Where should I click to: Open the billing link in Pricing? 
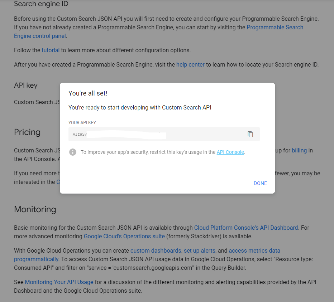pos(299,150)
